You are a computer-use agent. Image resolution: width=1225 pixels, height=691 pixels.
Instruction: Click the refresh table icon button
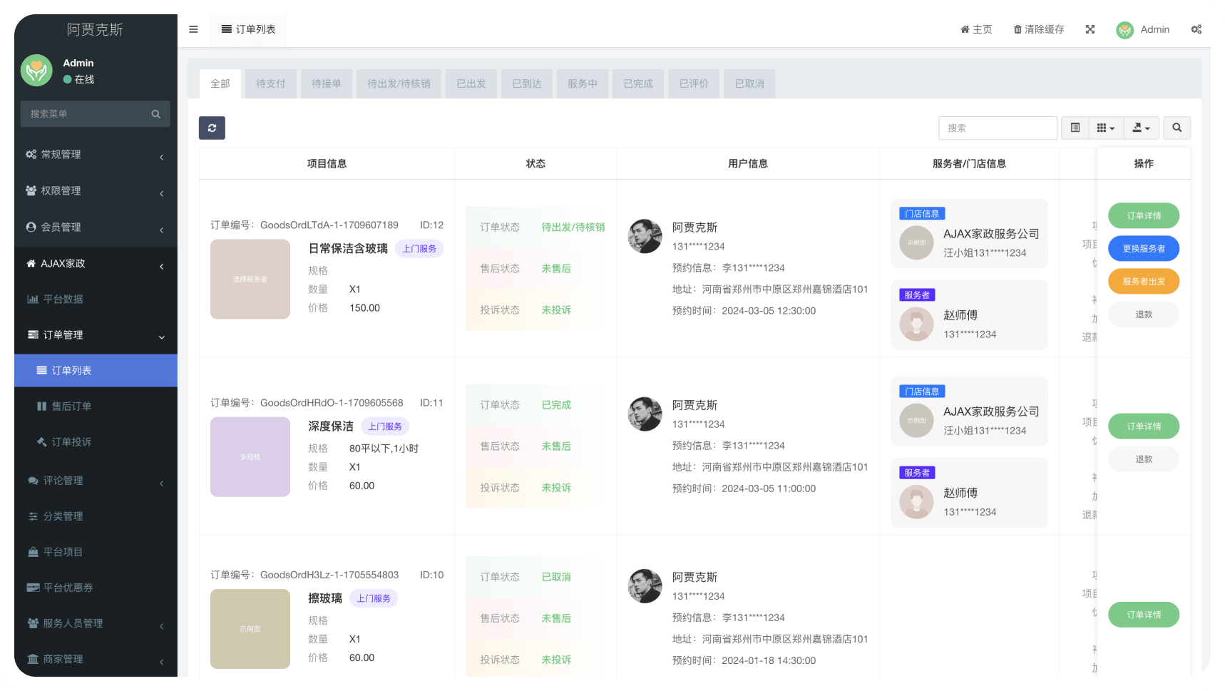(x=212, y=128)
